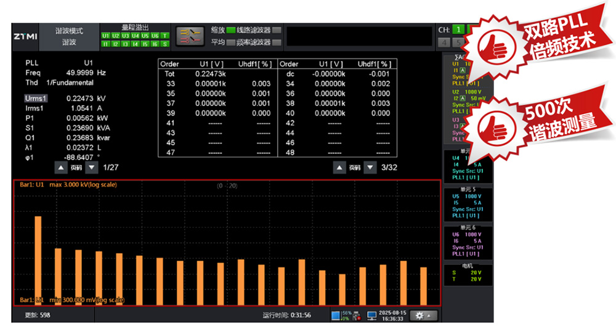This screenshot has height=335, width=616.
Task: Select the highlighted Urms1 measurement item
Action: point(36,98)
